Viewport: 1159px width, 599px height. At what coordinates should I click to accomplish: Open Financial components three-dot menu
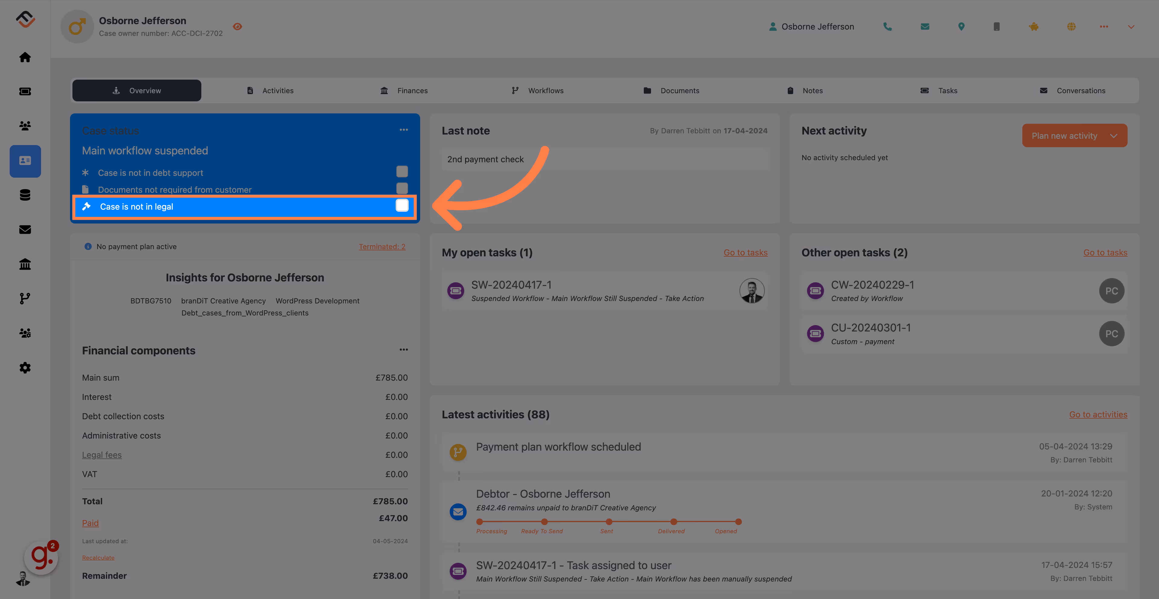[404, 349]
